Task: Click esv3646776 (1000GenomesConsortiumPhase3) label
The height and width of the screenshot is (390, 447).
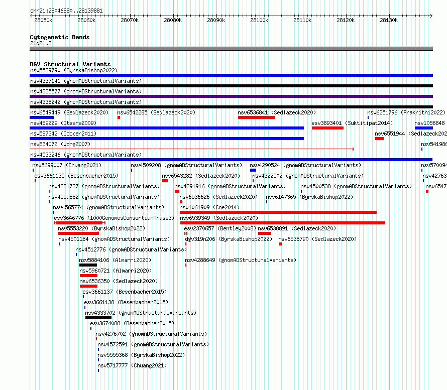Action: 114,218
